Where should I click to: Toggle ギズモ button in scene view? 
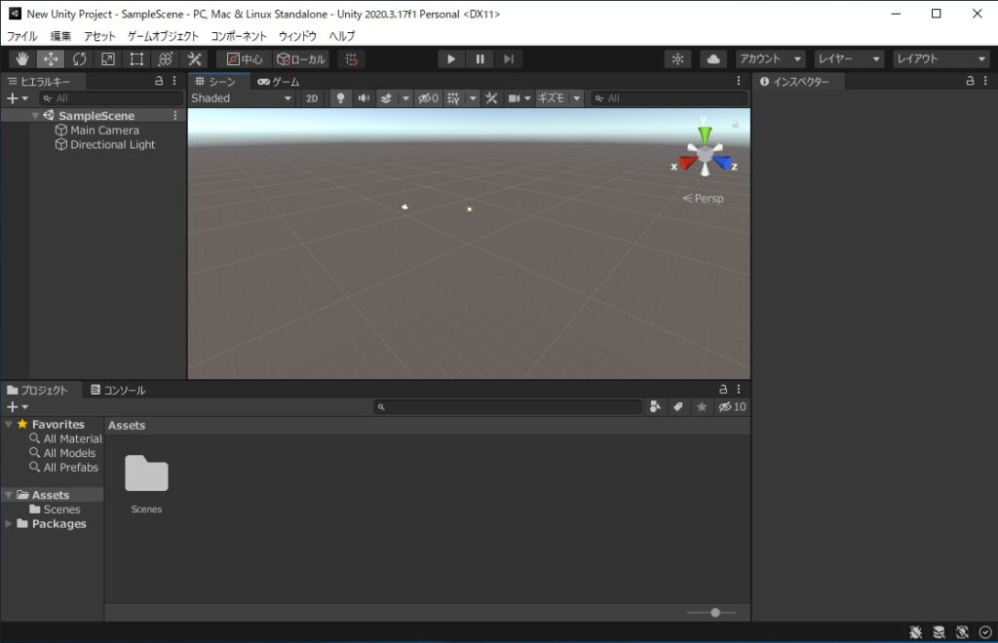pos(552,98)
